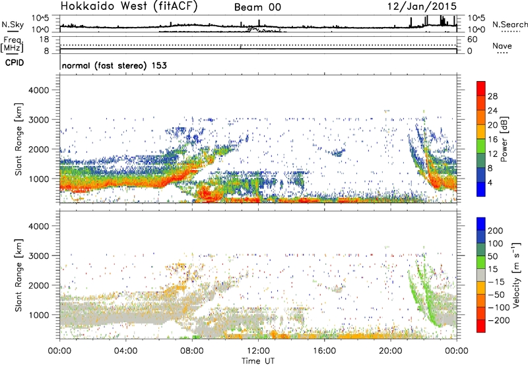Click the 'Power [dB]' colorbar title

(x=504, y=139)
